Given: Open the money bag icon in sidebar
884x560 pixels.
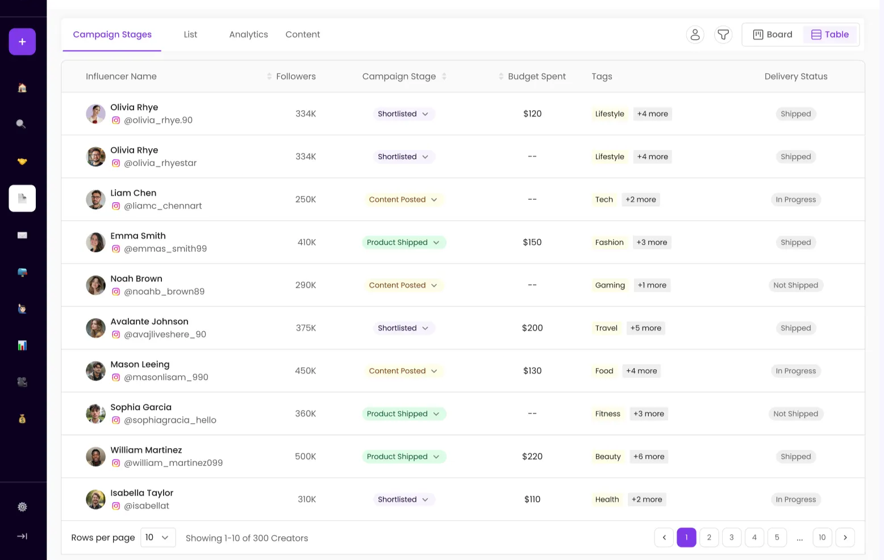Looking at the screenshot, I should pyautogui.click(x=22, y=419).
